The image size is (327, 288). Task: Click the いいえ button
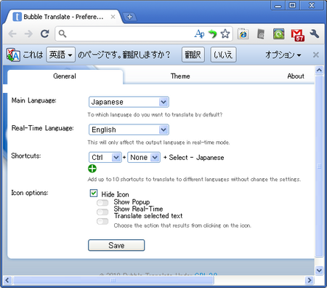(x=223, y=55)
